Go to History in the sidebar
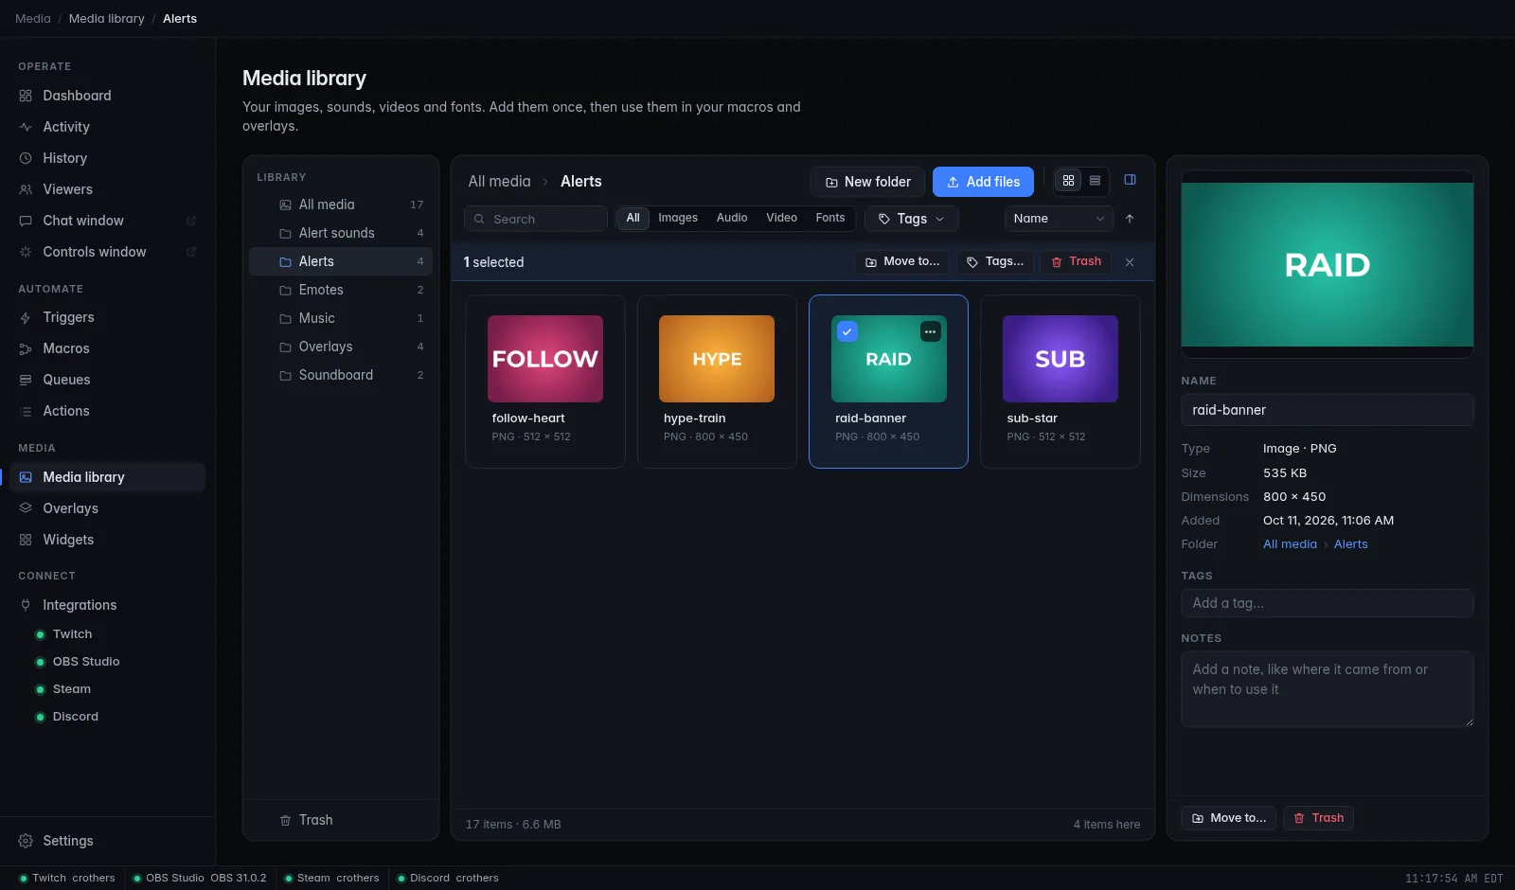Screen dimensions: 1515x890 click(x=107, y=158)
